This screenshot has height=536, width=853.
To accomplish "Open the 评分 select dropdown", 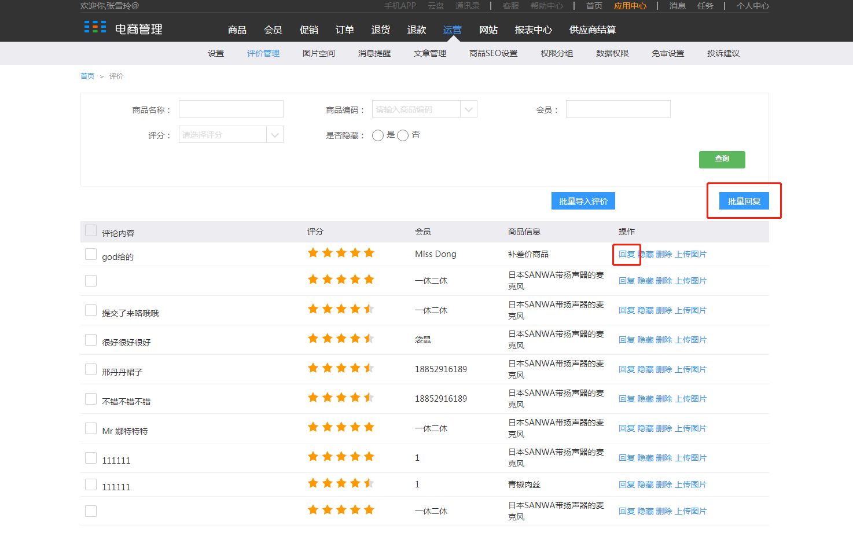I will tap(231, 134).
